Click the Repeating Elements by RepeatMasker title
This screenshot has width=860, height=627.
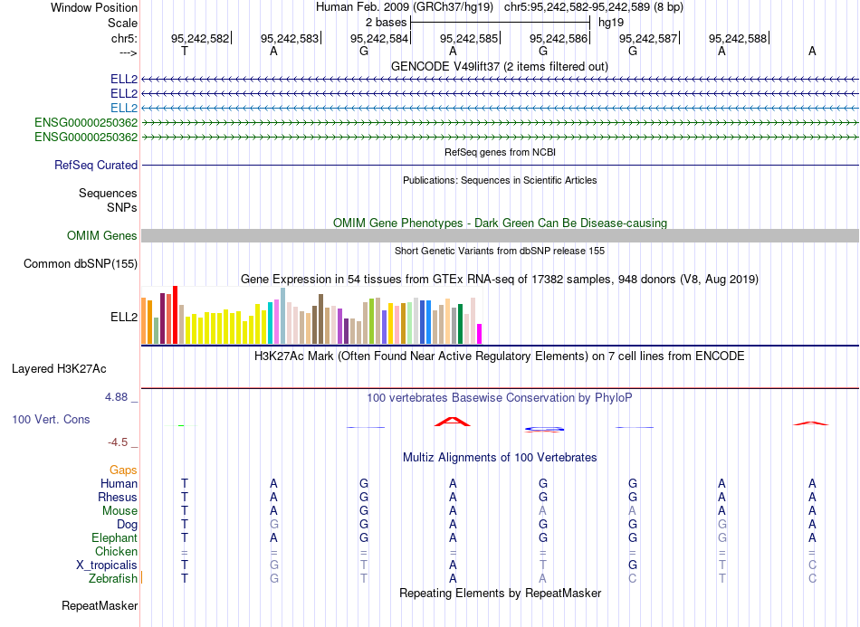501,593
